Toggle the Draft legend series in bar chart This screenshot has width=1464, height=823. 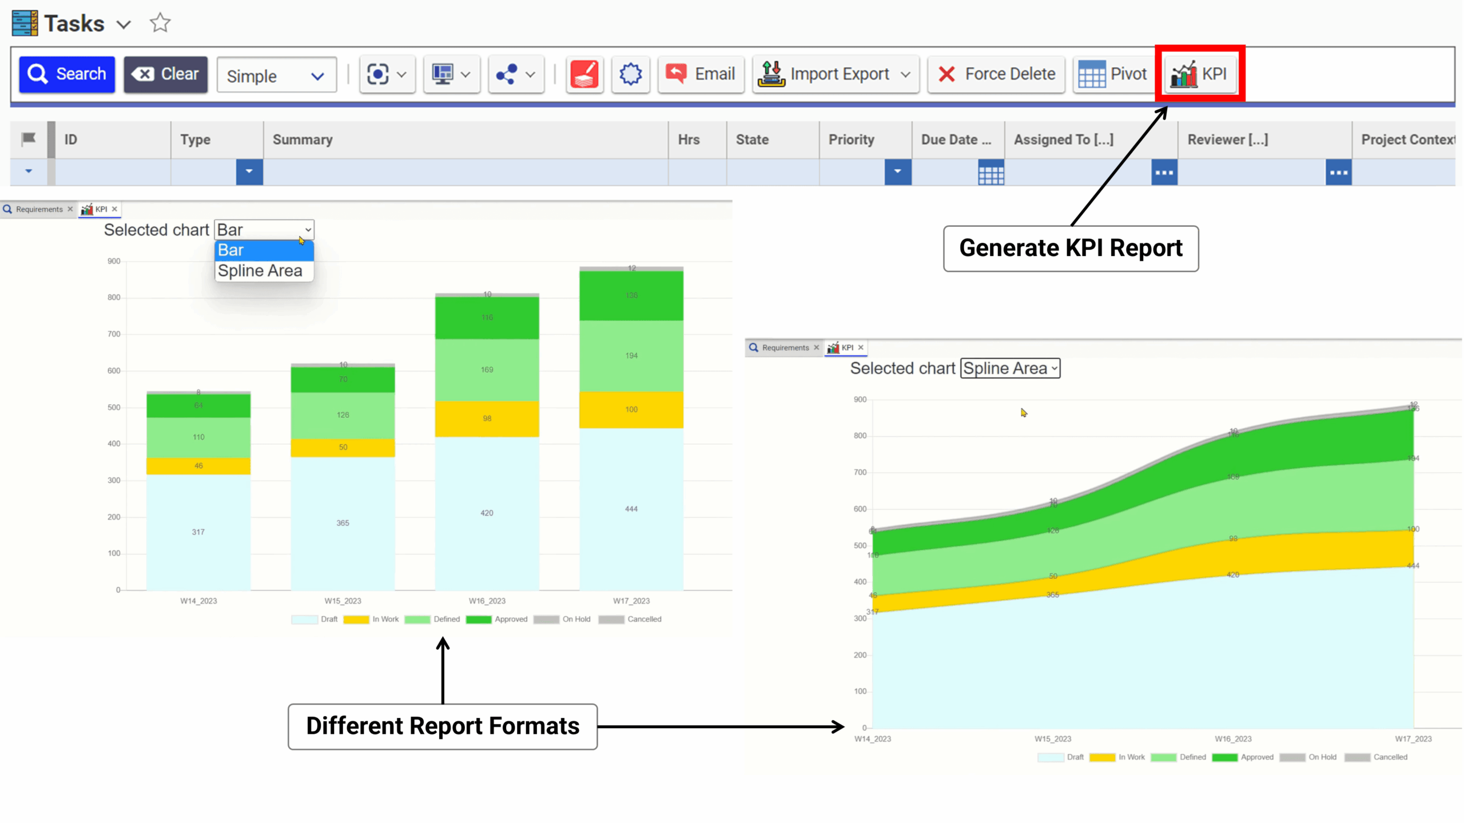point(315,620)
